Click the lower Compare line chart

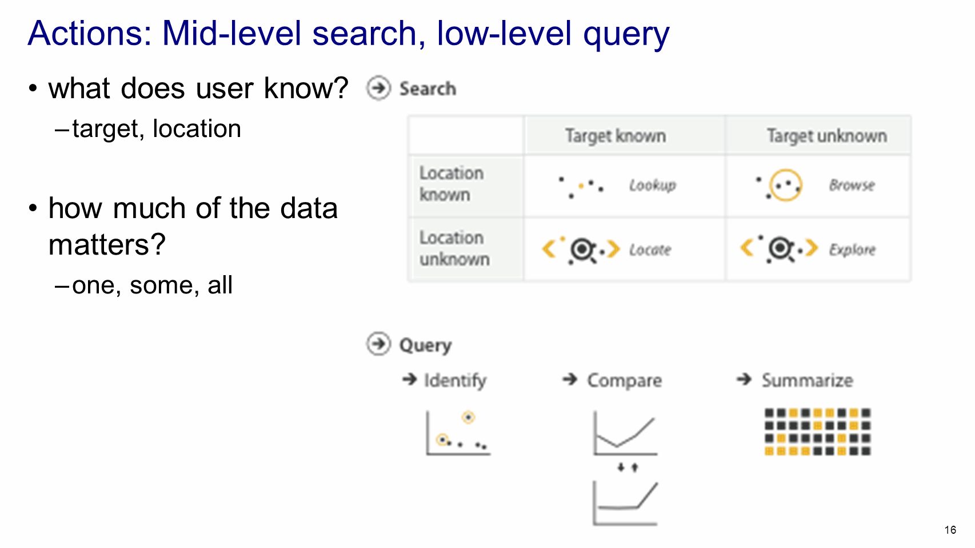point(625,503)
